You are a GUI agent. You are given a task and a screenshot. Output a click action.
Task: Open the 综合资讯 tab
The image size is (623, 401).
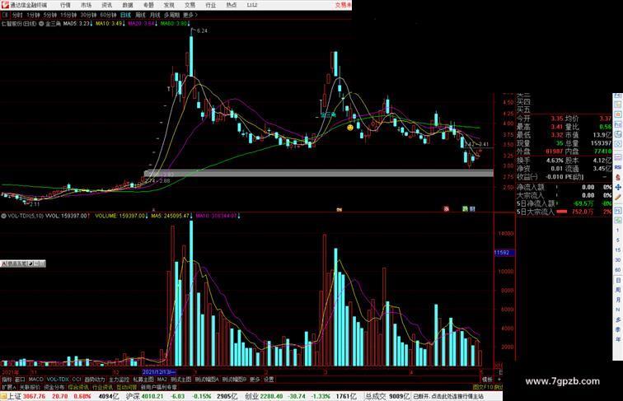(78, 387)
